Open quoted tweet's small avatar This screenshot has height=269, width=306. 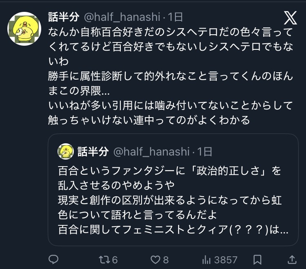(65, 151)
